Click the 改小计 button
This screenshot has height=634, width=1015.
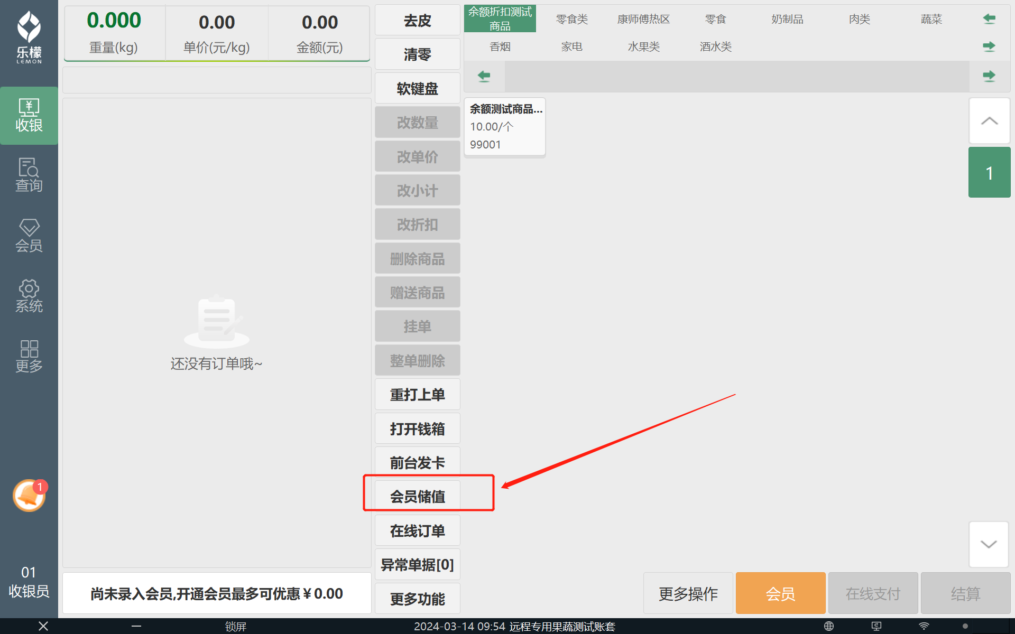[418, 190]
